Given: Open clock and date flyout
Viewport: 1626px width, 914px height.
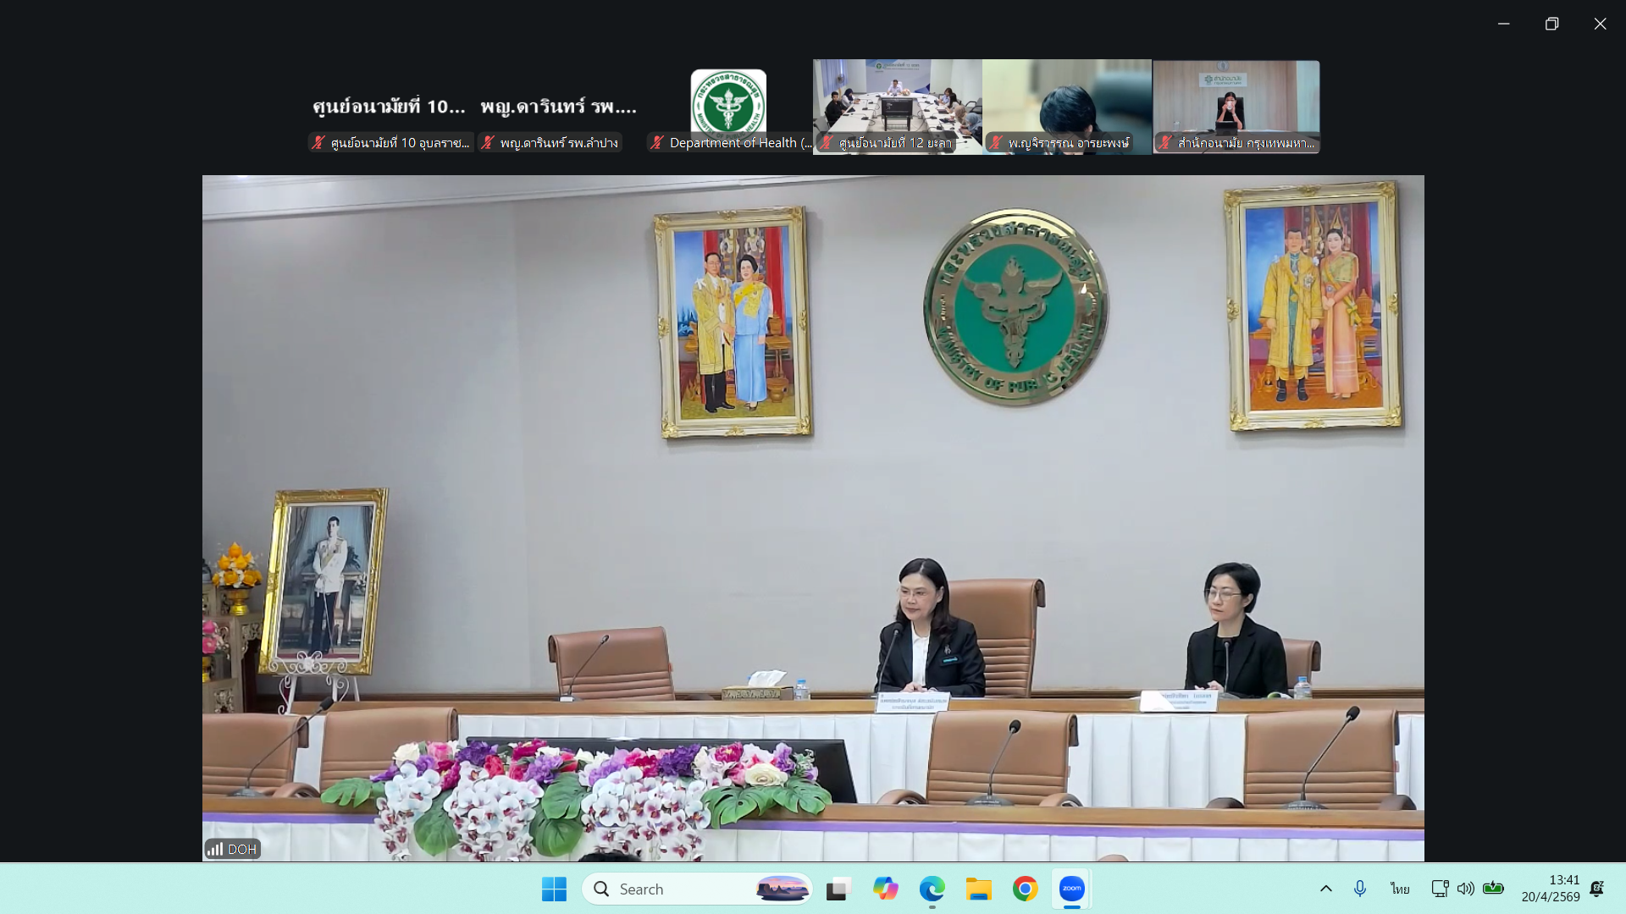Looking at the screenshot, I should tap(1550, 889).
